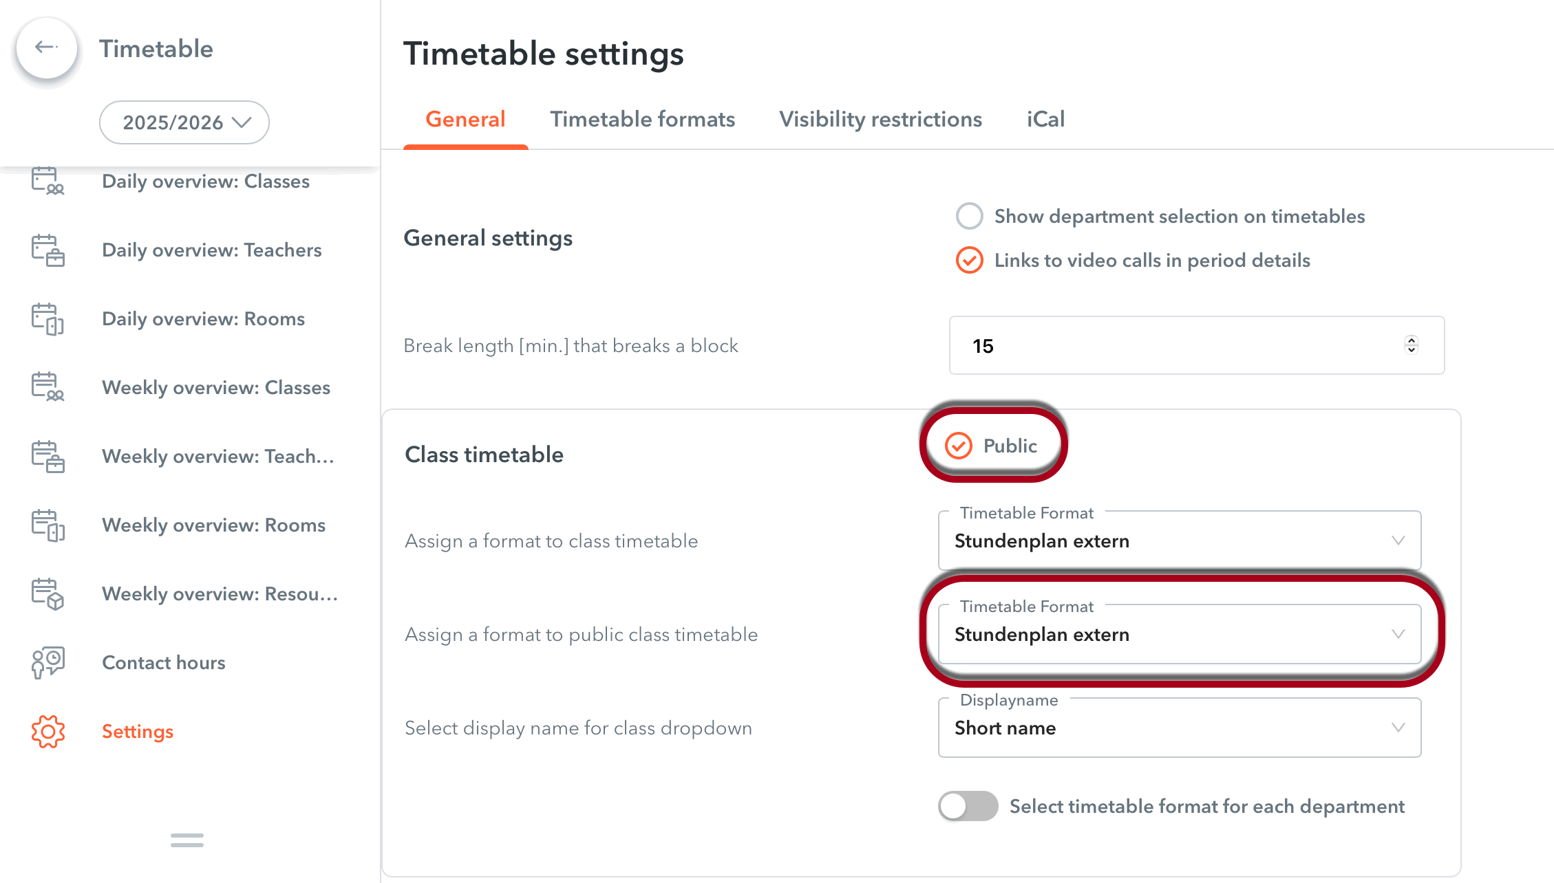Open the Visibility restrictions tab
The height and width of the screenshot is (883, 1554).
(880, 119)
